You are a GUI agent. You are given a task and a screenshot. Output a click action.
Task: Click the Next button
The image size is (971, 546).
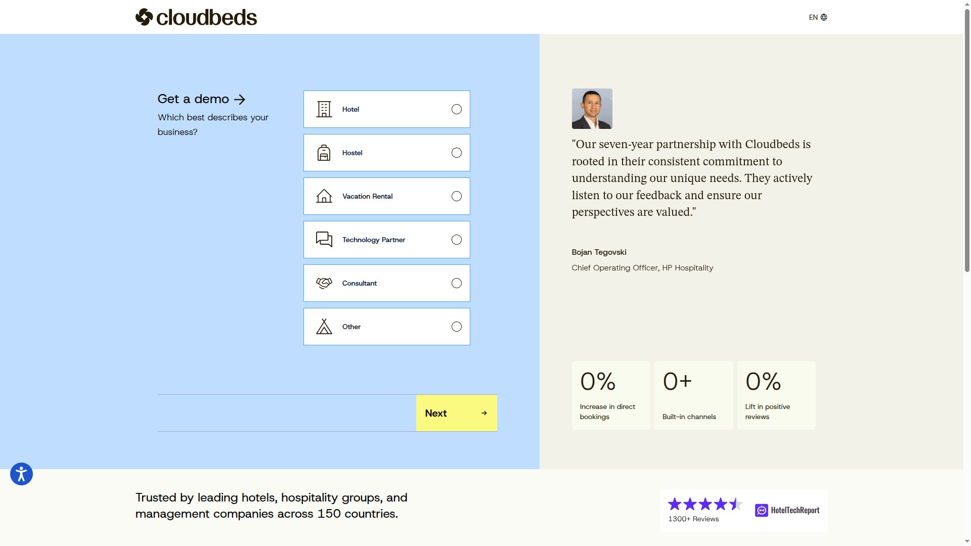[456, 413]
